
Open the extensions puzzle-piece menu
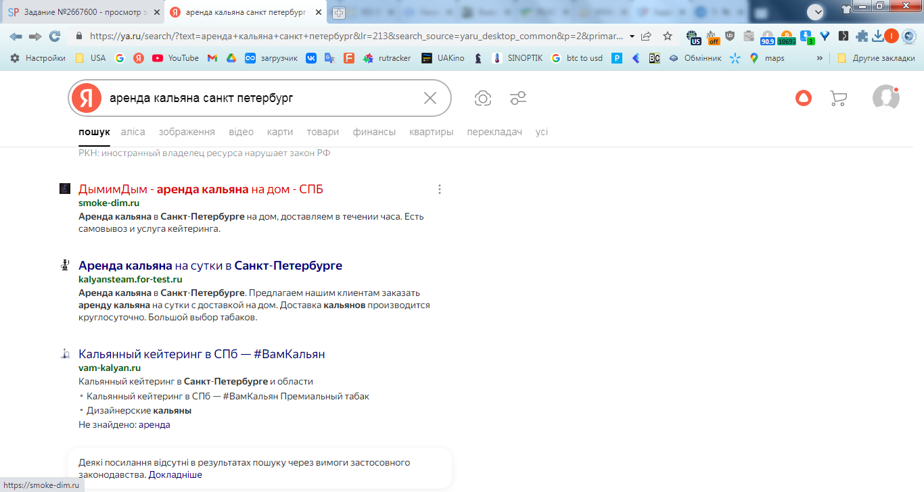point(862,36)
